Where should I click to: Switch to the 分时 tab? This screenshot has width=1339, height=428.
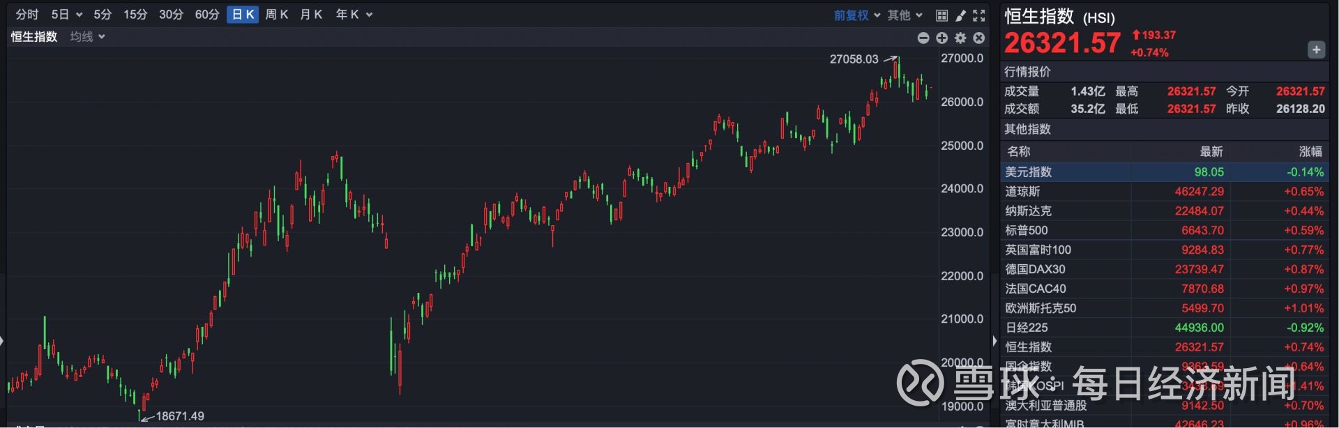coord(27,15)
